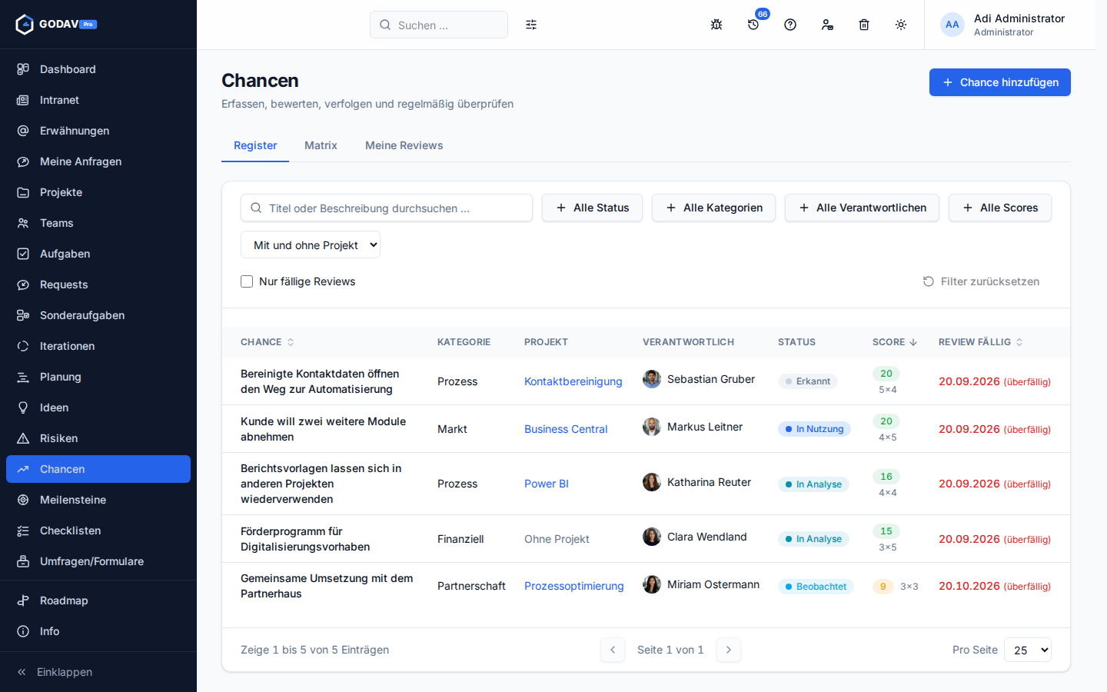
Task: Open the Mit und ohne Projekt dropdown
Action: (311, 245)
